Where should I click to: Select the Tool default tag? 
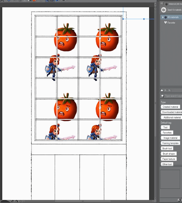165,127
